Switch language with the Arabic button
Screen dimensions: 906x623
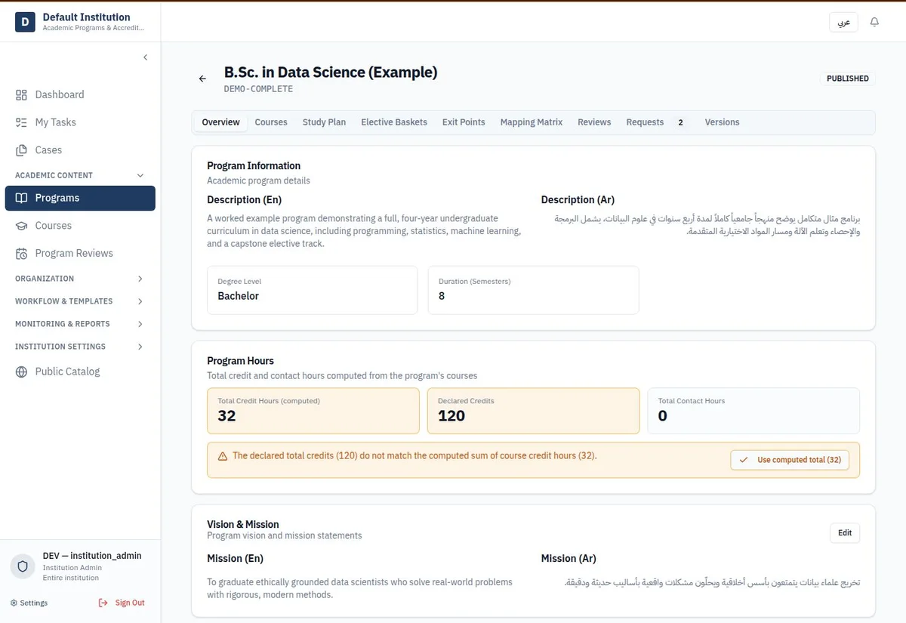pyautogui.click(x=844, y=23)
